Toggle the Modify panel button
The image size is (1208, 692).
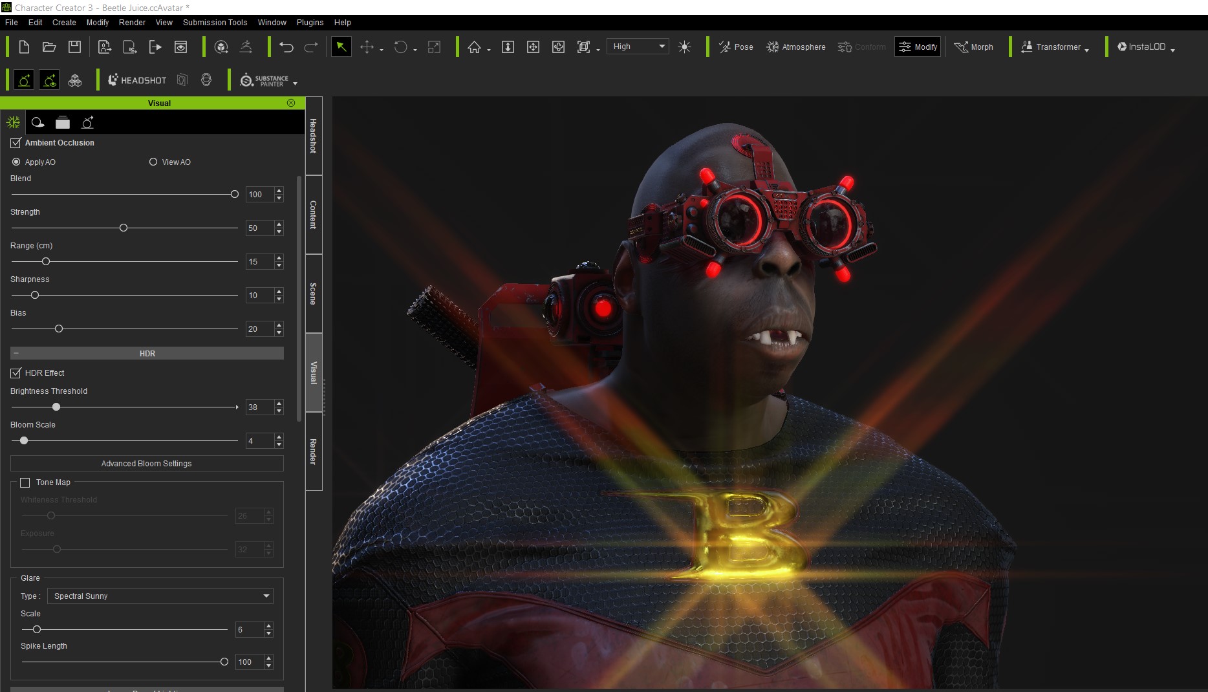coord(918,47)
